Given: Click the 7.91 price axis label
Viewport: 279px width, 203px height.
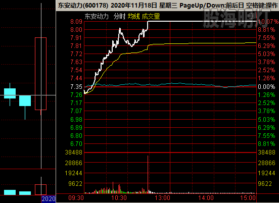Looking at the screenshot, I should tap(76, 38).
